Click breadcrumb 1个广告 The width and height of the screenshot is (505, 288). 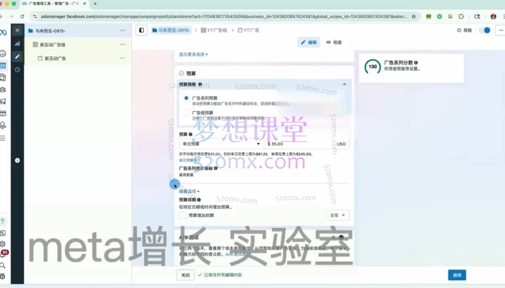[x=248, y=30]
